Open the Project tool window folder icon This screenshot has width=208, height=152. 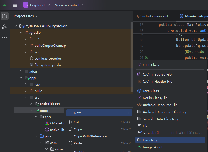point(5,16)
